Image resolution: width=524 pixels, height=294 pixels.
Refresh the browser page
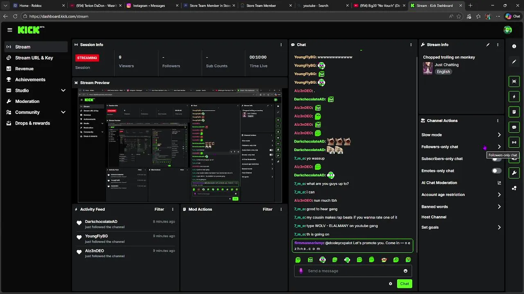coord(15,16)
